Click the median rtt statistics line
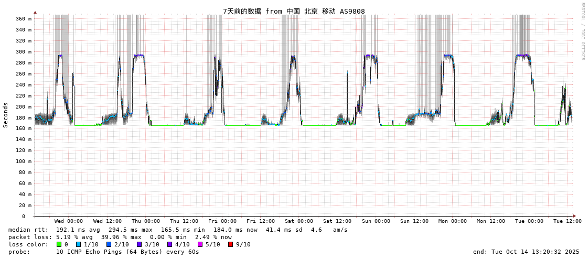The image size is (588, 259). click(x=178, y=230)
